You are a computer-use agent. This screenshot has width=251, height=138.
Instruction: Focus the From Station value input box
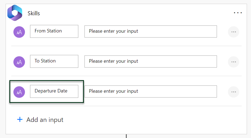pyautogui.click(x=150, y=31)
